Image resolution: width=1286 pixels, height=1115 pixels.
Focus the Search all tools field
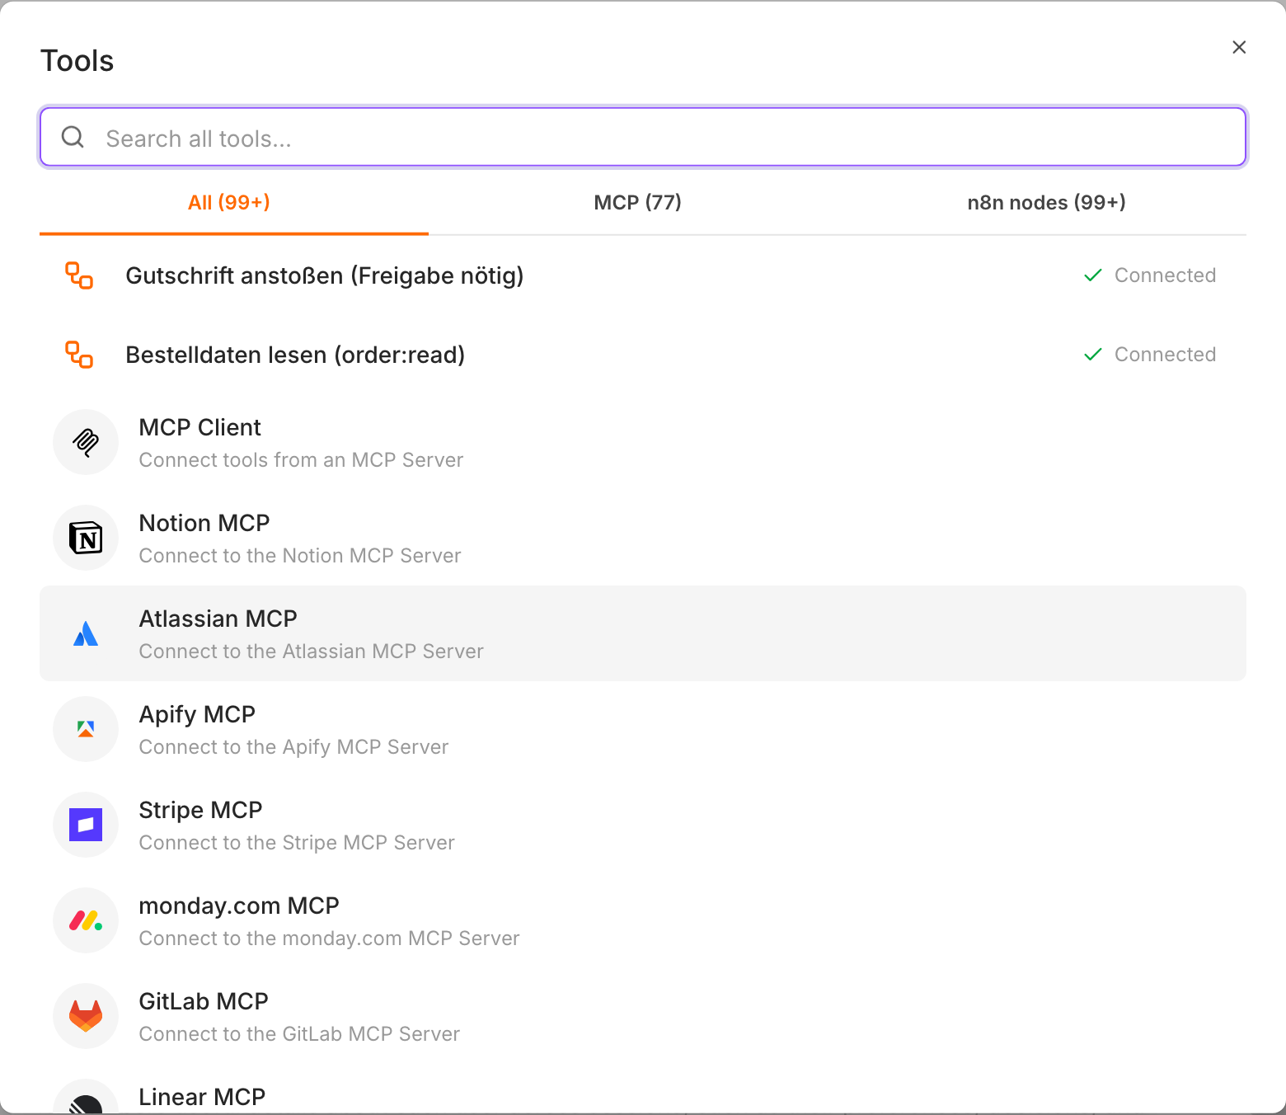click(x=643, y=137)
